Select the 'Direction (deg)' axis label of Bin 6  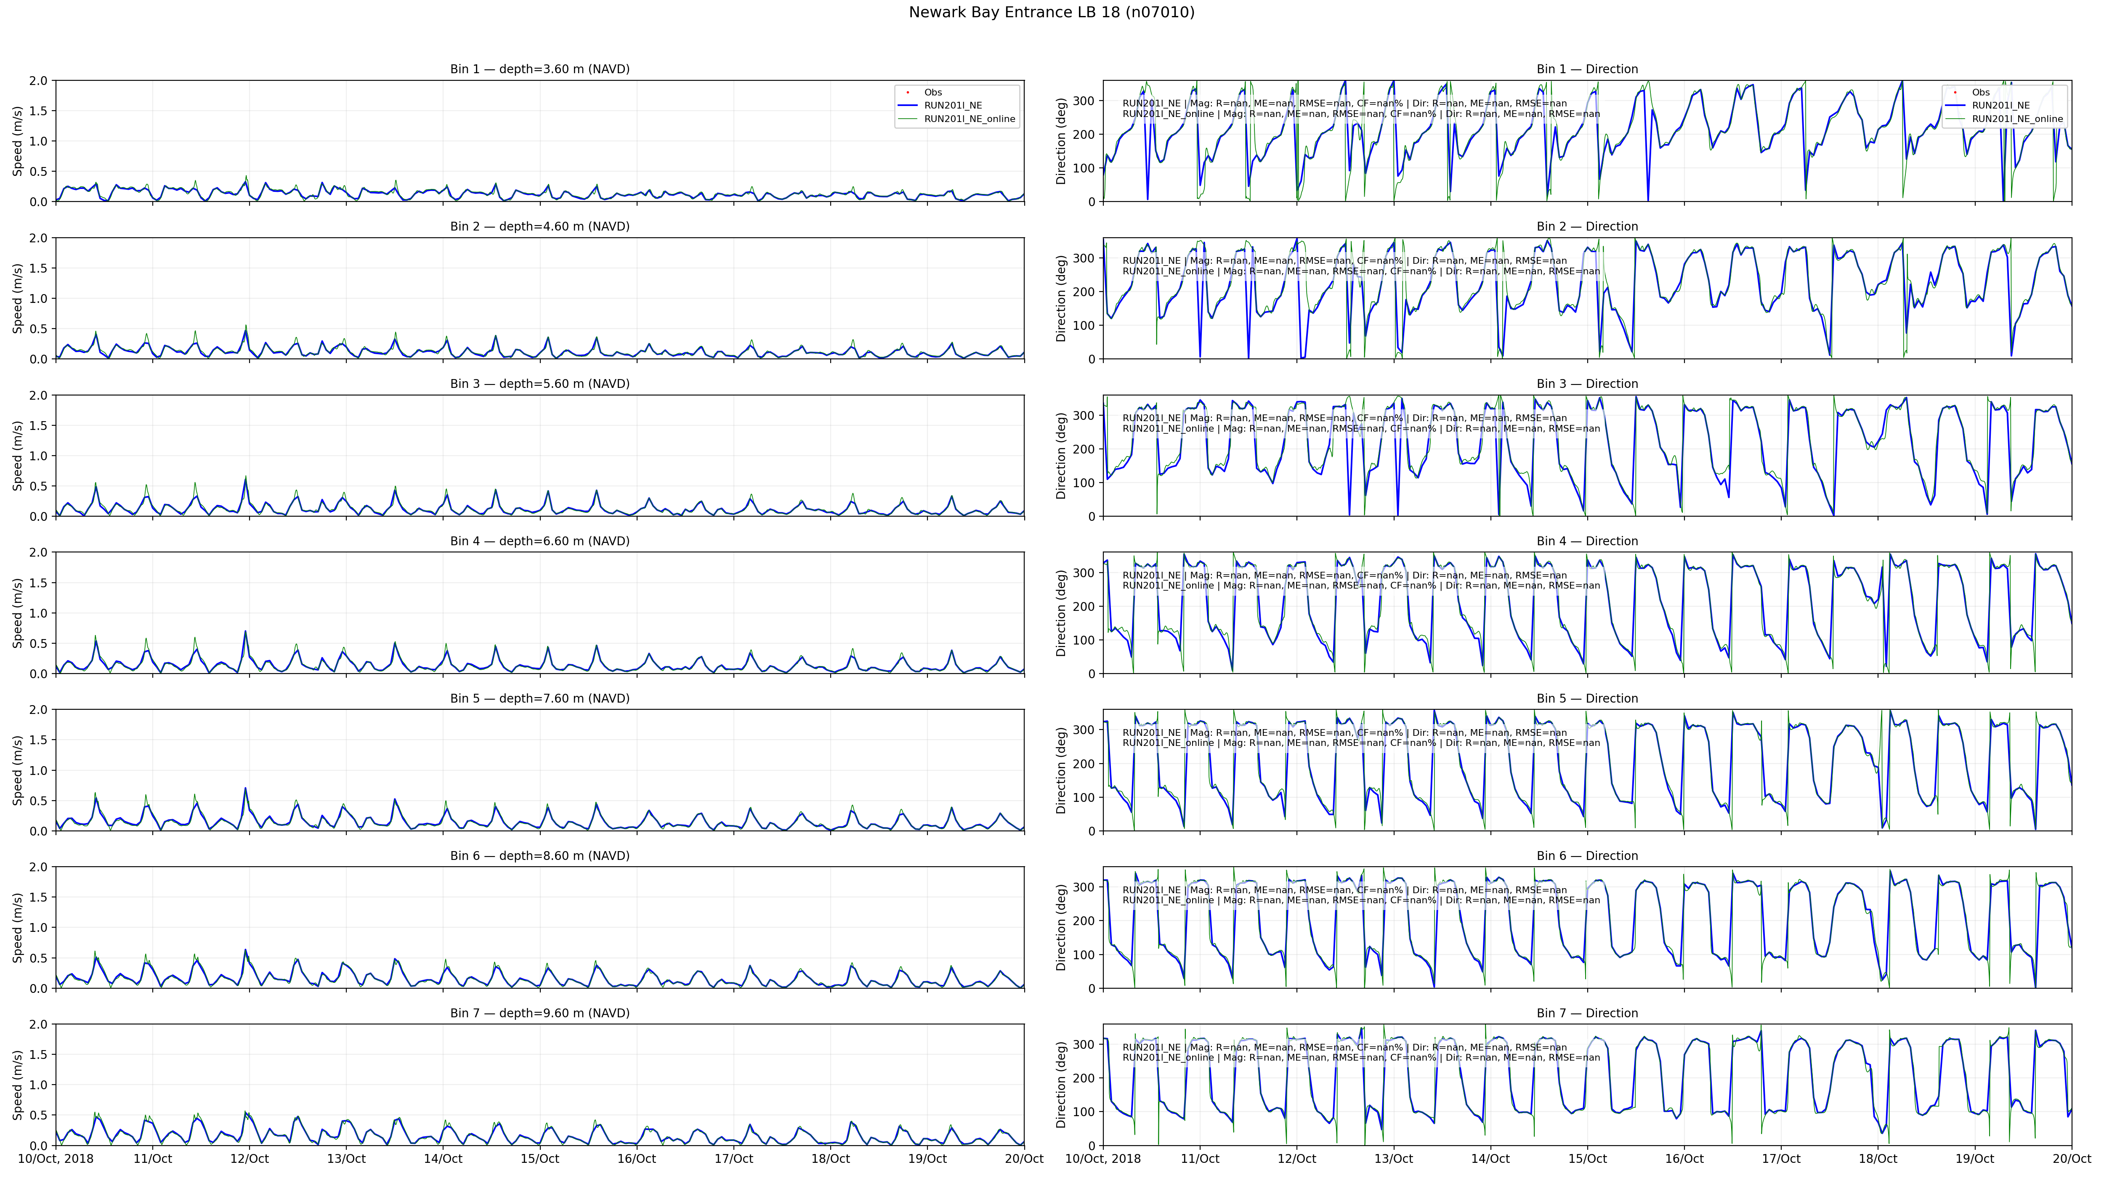point(1062,927)
